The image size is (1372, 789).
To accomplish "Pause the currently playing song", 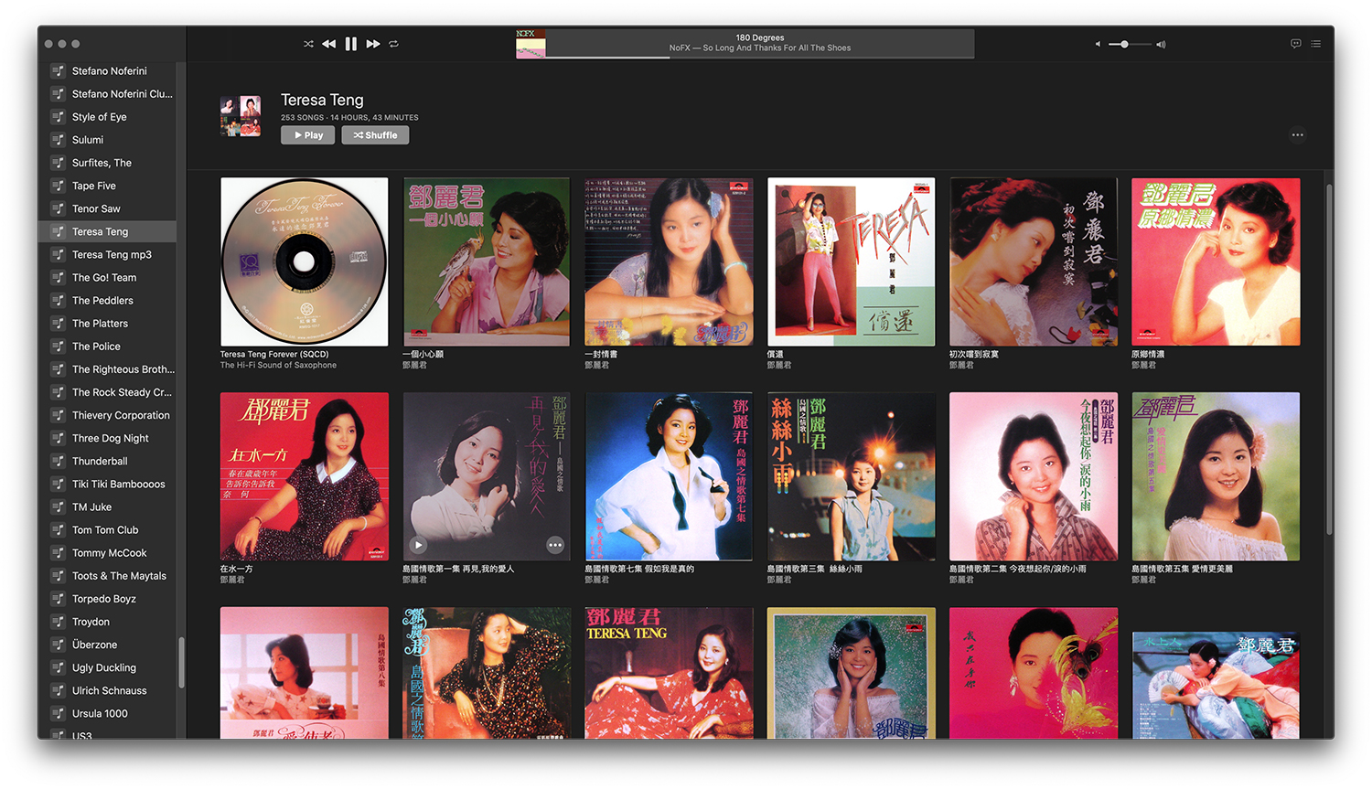I will (351, 44).
